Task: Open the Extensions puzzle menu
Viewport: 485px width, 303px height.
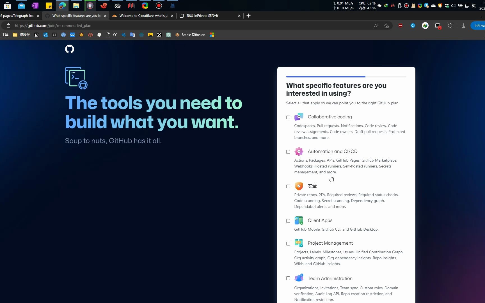Action: (x=450, y=26)
